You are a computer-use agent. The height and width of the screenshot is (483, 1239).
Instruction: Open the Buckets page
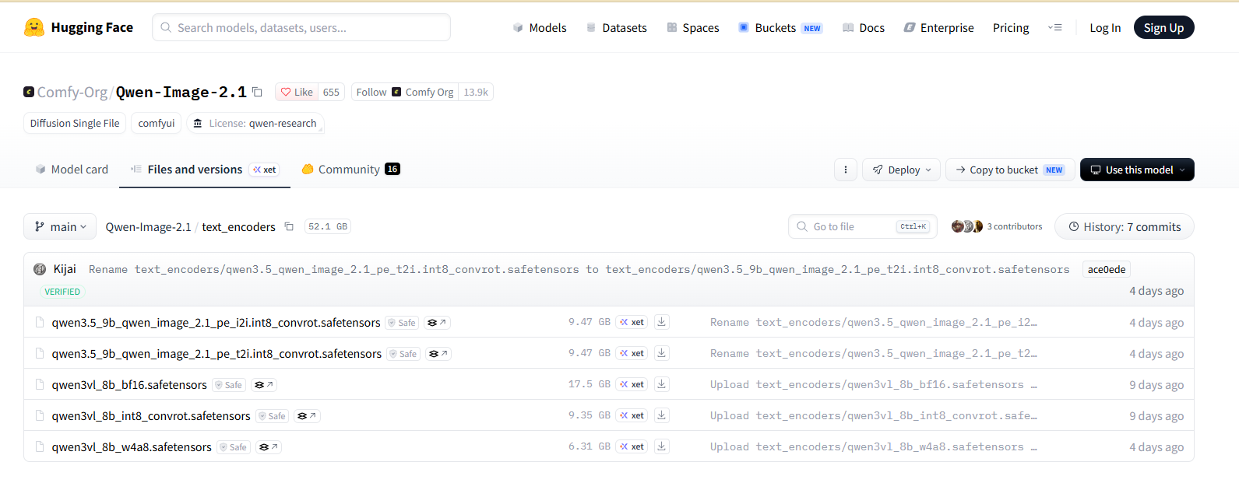pyautogui.click(x=780, y=28)
